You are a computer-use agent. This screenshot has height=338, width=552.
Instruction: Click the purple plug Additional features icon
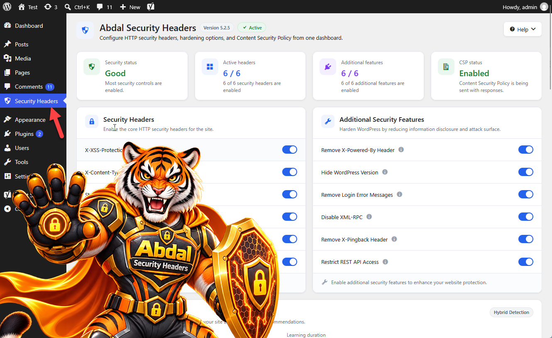pos(328,67)
